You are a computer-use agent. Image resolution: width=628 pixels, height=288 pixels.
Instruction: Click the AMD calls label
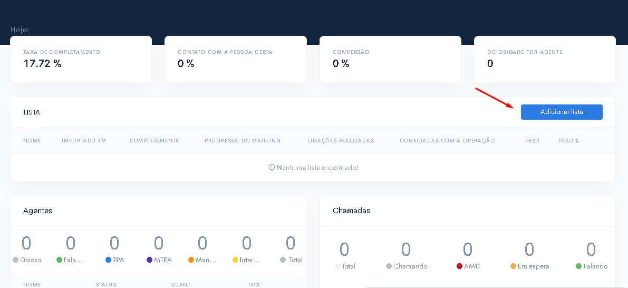(471, 266)
